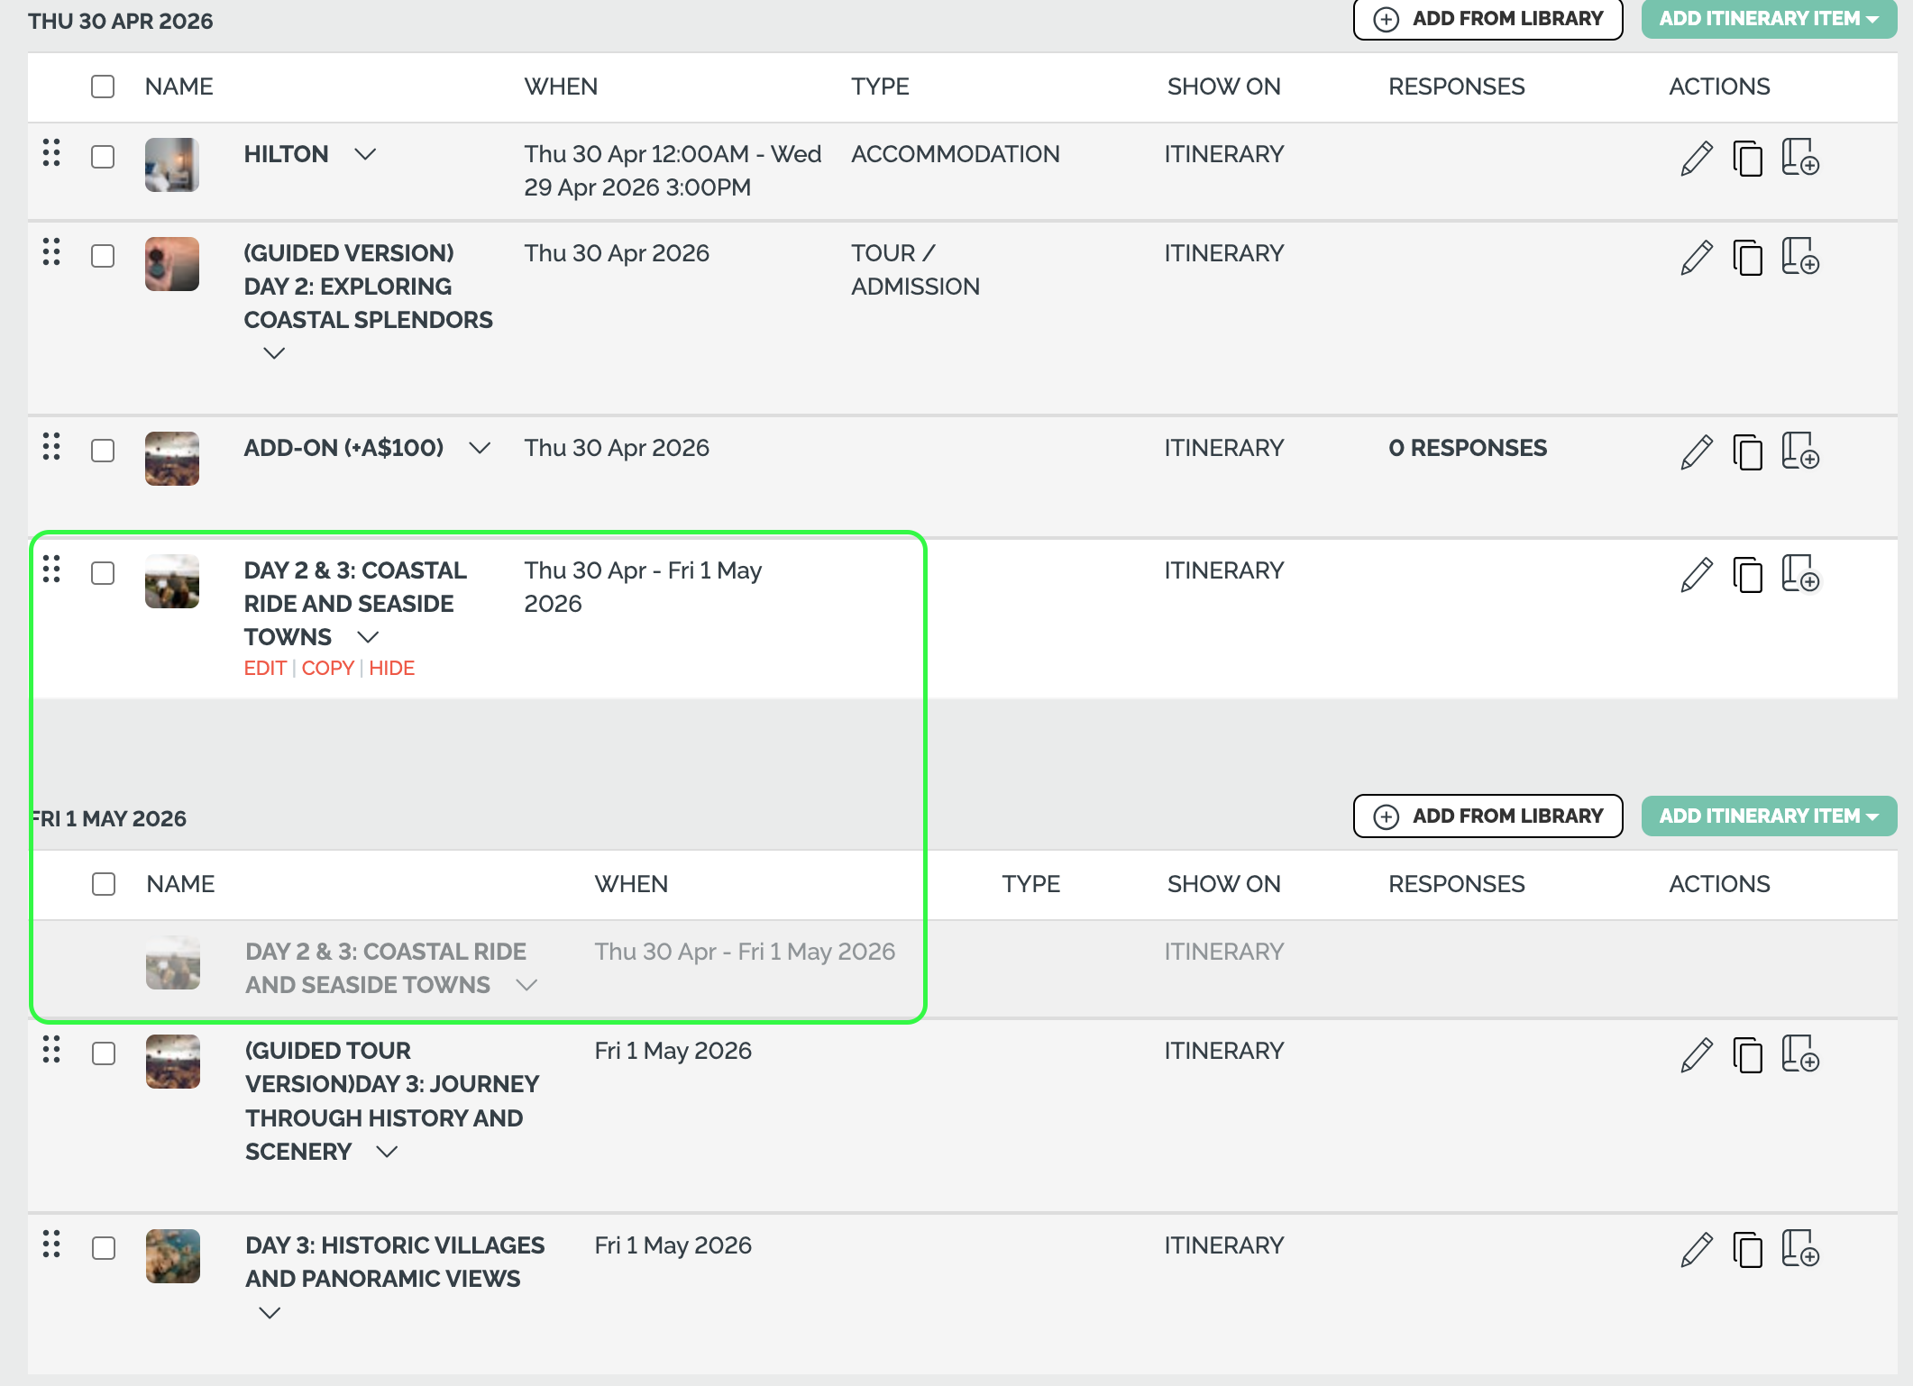Viewport: 1913px width, 1386px height.
Task: Duplicate the Add-On (+A$100) item
Action: pyautogui.click(x=1747, y=452)
